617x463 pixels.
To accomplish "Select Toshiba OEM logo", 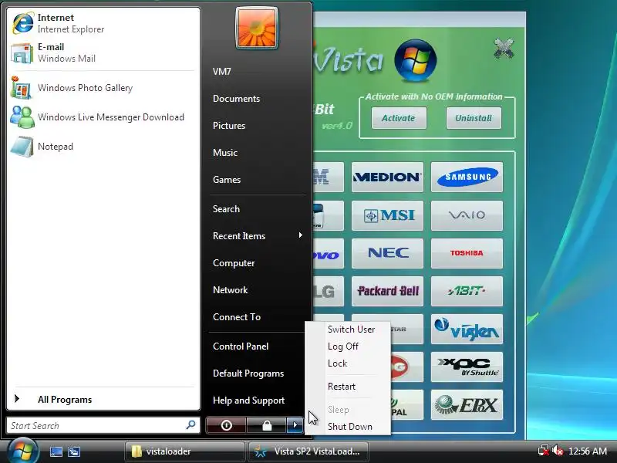I will point(467,253).
